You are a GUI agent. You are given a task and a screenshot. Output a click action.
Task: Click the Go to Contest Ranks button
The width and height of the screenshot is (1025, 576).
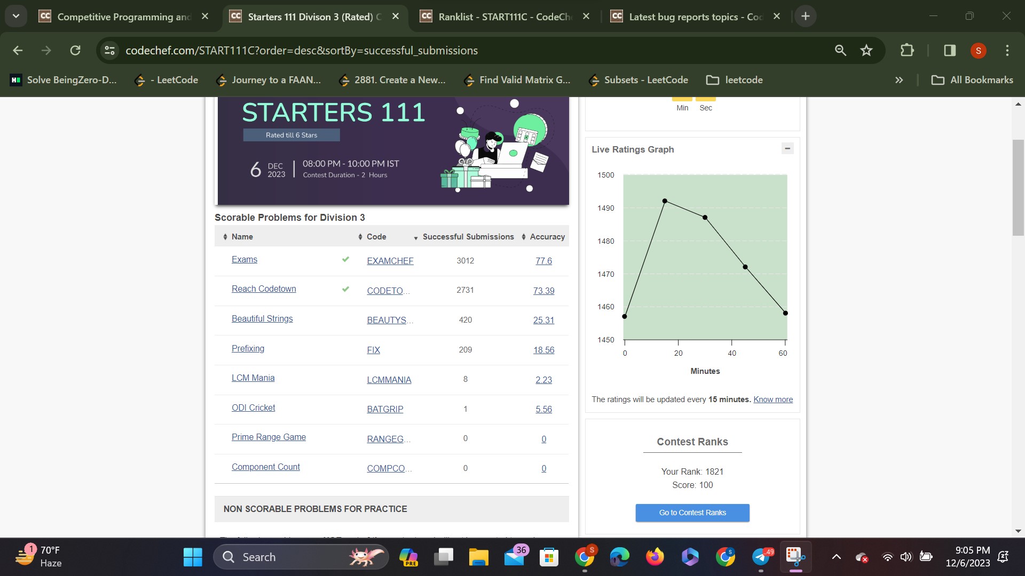pyautogui.click(x=692, y=513)
